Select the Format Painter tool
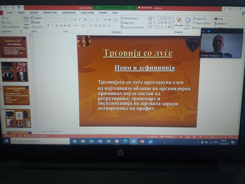The image size is (245, 184). coord(11,27)
